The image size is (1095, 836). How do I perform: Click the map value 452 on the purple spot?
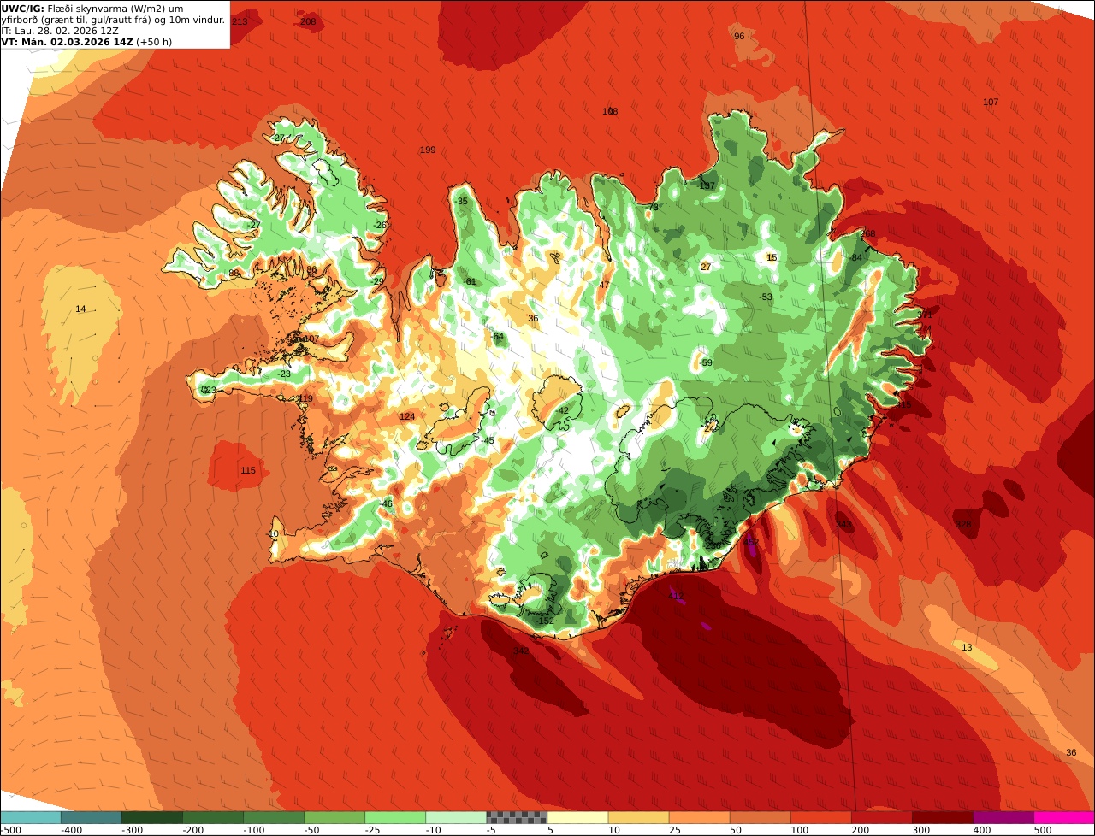click(x=751, y=542)
